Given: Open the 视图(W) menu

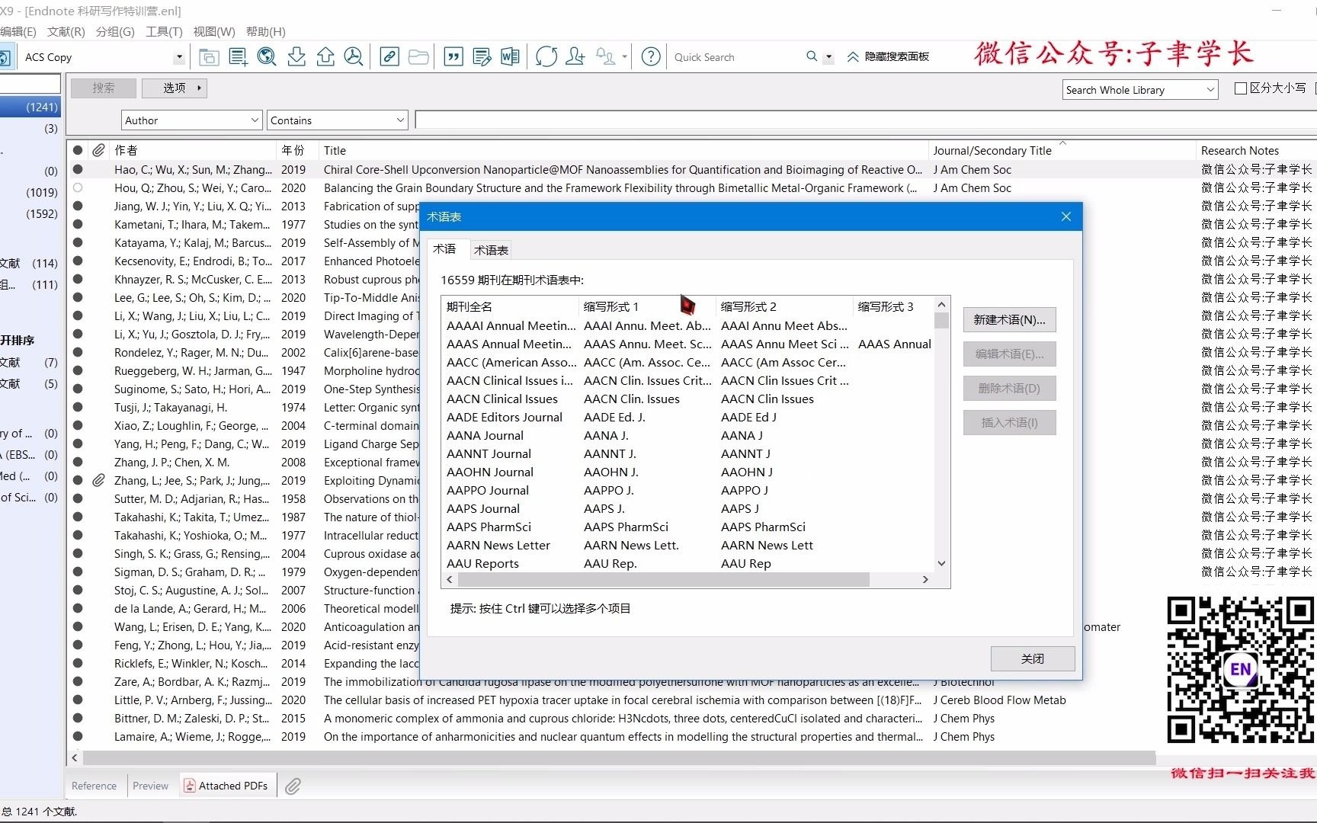Looking at the screenshot, I should tap(214, 31).
